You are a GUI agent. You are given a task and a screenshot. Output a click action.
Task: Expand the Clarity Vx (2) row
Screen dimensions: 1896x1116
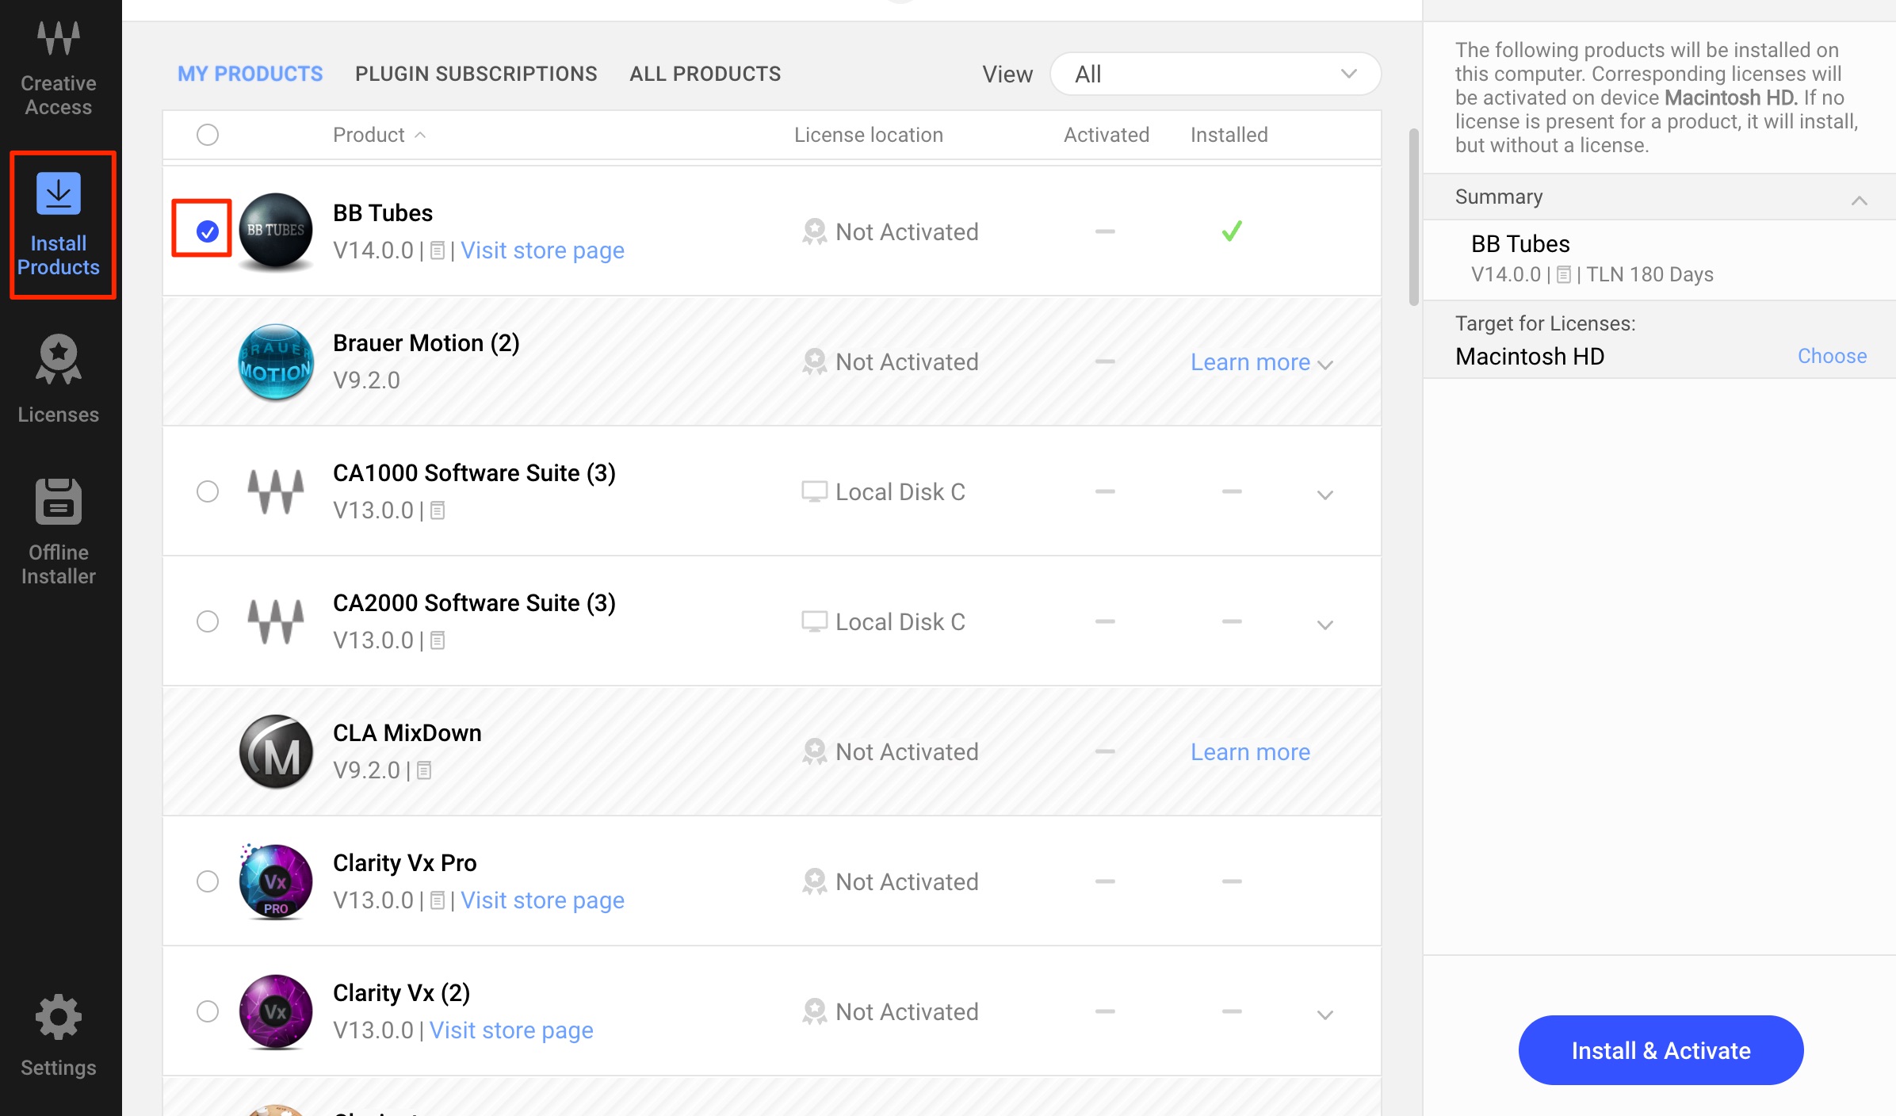tap(1325, 1015)
